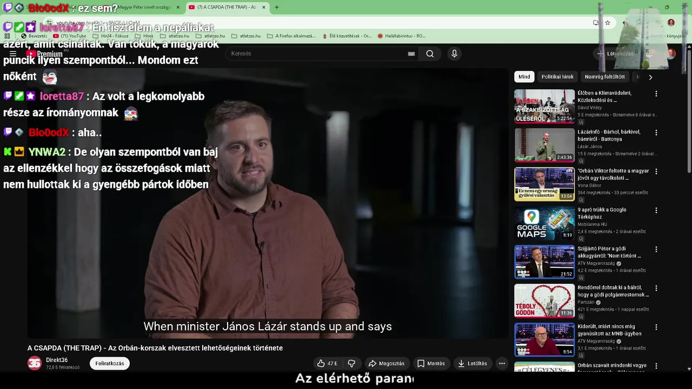
Task: Open the on-screen keyboard icon in search box
Action: (411, 53)
